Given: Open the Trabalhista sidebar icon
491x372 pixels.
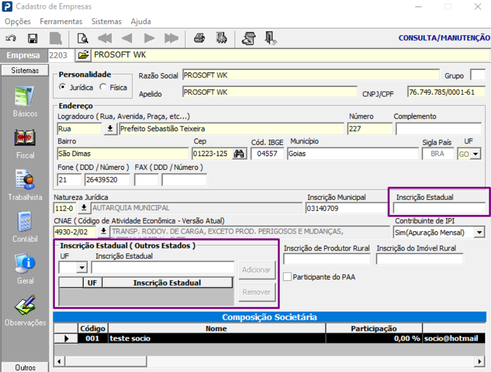Looking at the screenshot, I should coord(25,180).
